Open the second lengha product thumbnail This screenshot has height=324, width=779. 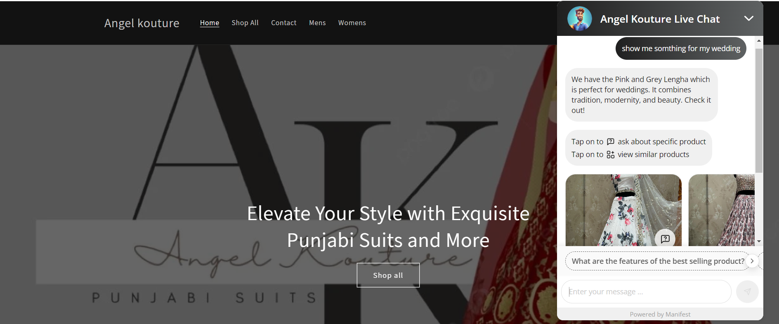coord(722,210)
